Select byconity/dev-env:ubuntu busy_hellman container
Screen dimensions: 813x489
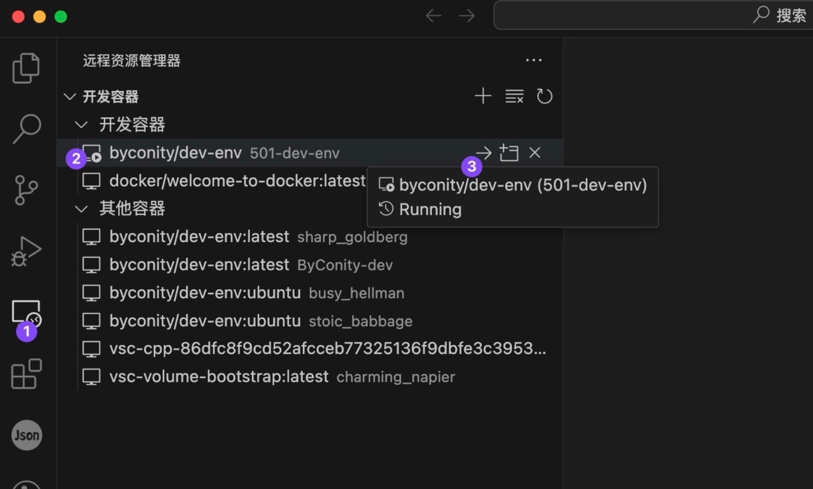(x=310, y=293)
